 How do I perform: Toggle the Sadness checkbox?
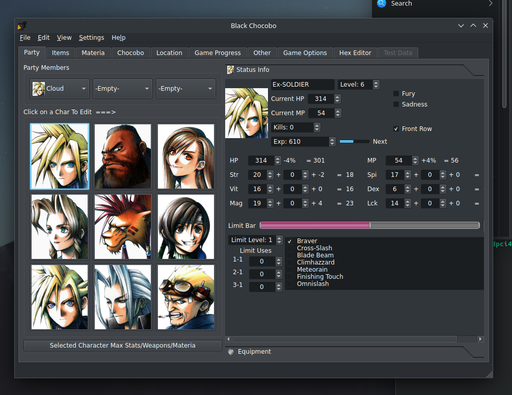396,104
